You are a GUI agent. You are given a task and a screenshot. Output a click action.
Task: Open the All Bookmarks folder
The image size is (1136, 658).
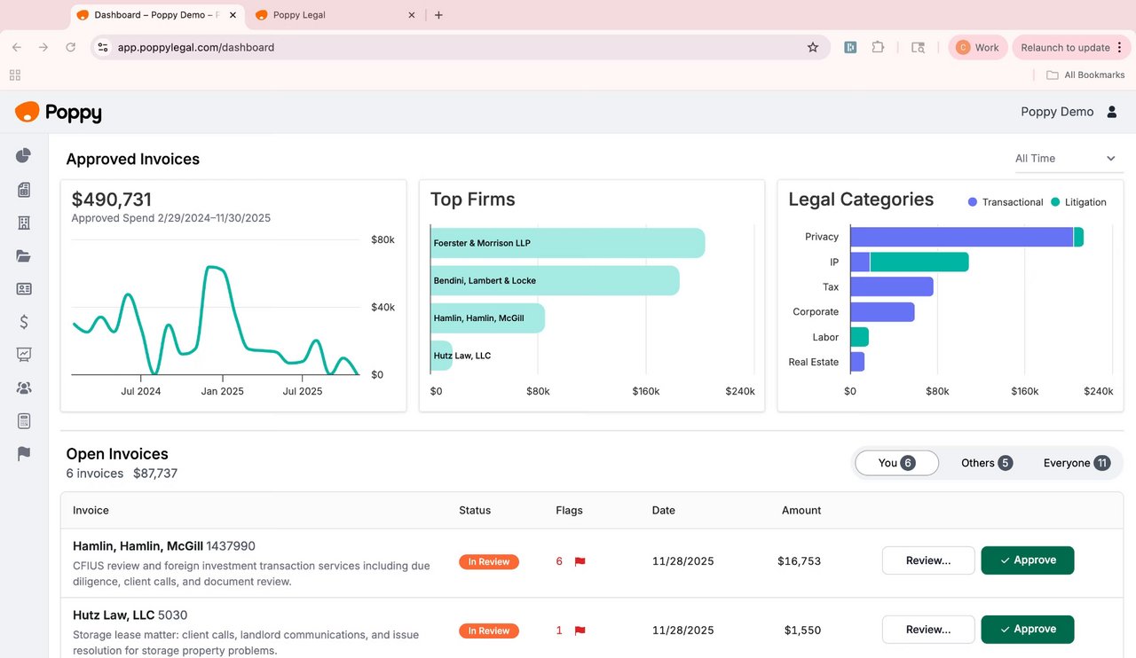pyautogui.click(x=1085, y=75)
